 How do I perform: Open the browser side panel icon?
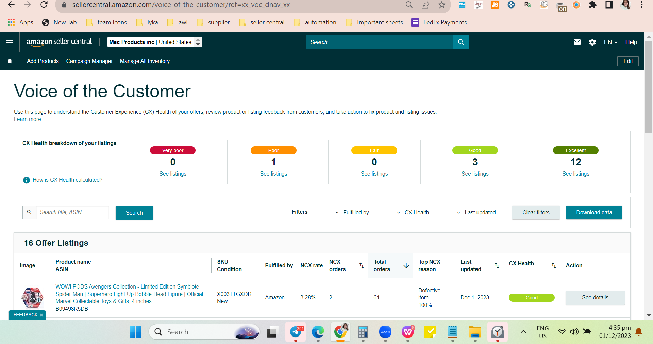coord(609,5)
